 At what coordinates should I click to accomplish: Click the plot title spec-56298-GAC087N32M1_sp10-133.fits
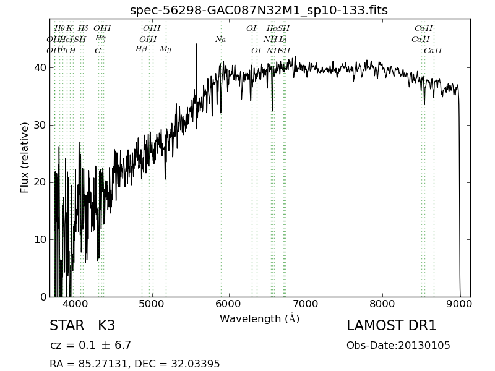coord(259,11)
